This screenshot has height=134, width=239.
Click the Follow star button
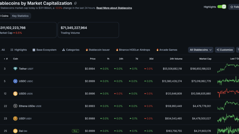point(234,7)
